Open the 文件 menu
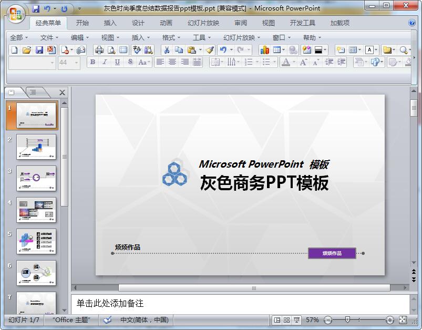The image size is (422, 330). click(x=49, y=38)
